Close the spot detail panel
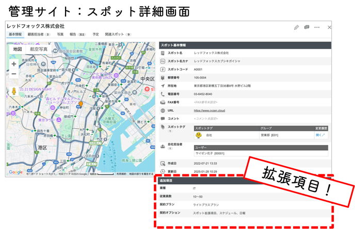The height and width of the screenshot is (229, 355). [329, 27]
